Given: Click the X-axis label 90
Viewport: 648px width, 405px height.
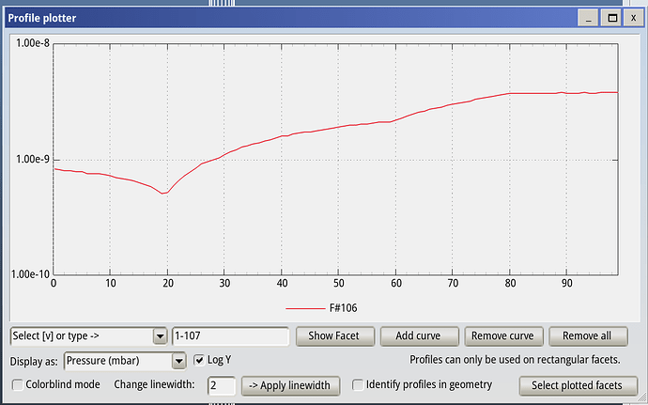Looking at the screenshot, I should 567,284.
